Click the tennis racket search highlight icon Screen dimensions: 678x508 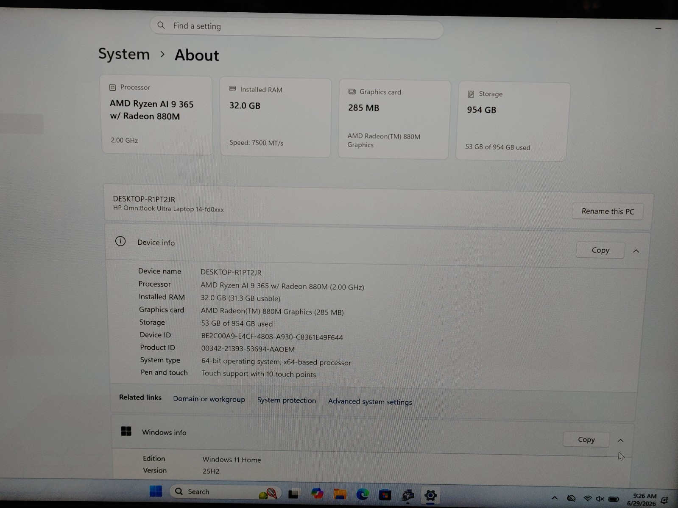(x=268, y=493)
